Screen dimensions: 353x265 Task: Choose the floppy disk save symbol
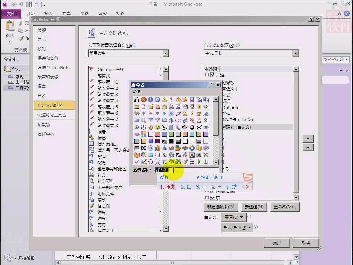[x=192, y=100]
